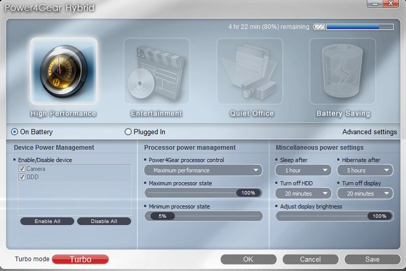Open the Turn off HDD dropdown
Screen dimensions: 406x271
(x=303, y=194)
